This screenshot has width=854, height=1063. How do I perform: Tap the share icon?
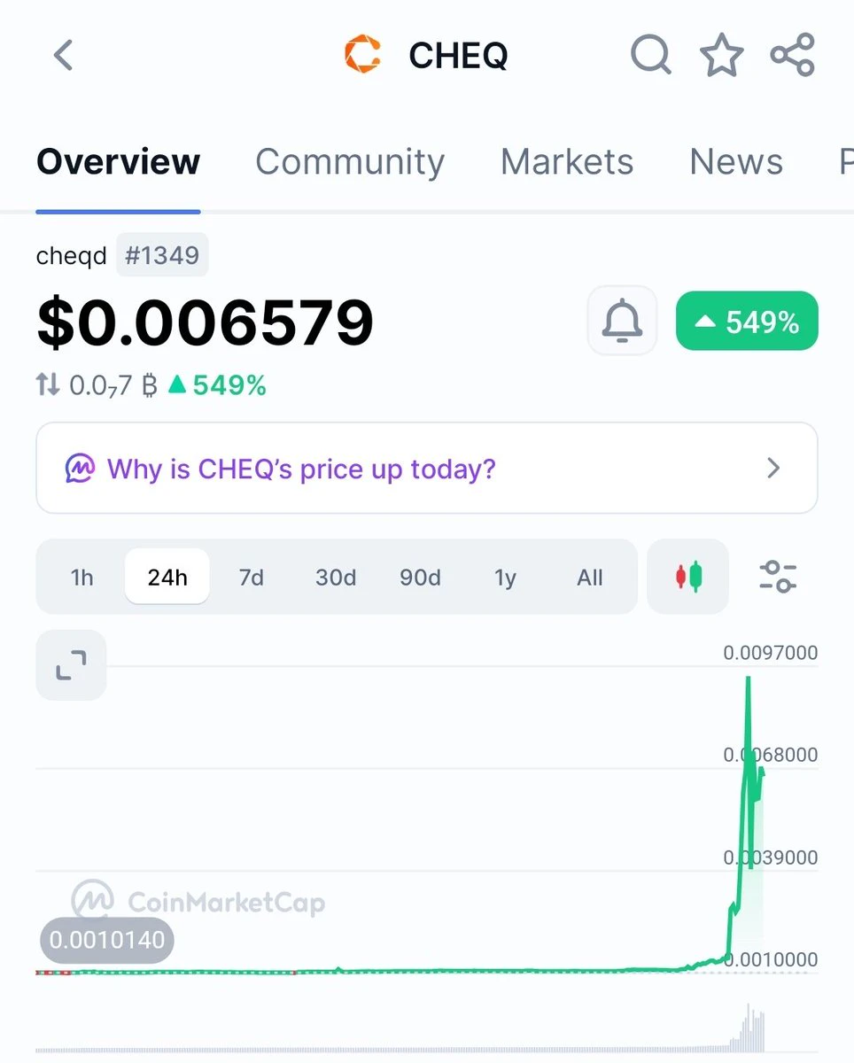793,55
